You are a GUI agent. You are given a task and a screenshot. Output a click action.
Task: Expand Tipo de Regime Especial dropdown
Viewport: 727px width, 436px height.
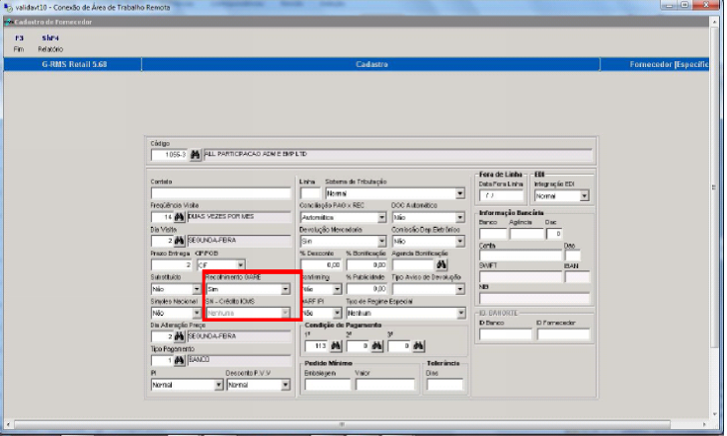click(x=461, y=314)
